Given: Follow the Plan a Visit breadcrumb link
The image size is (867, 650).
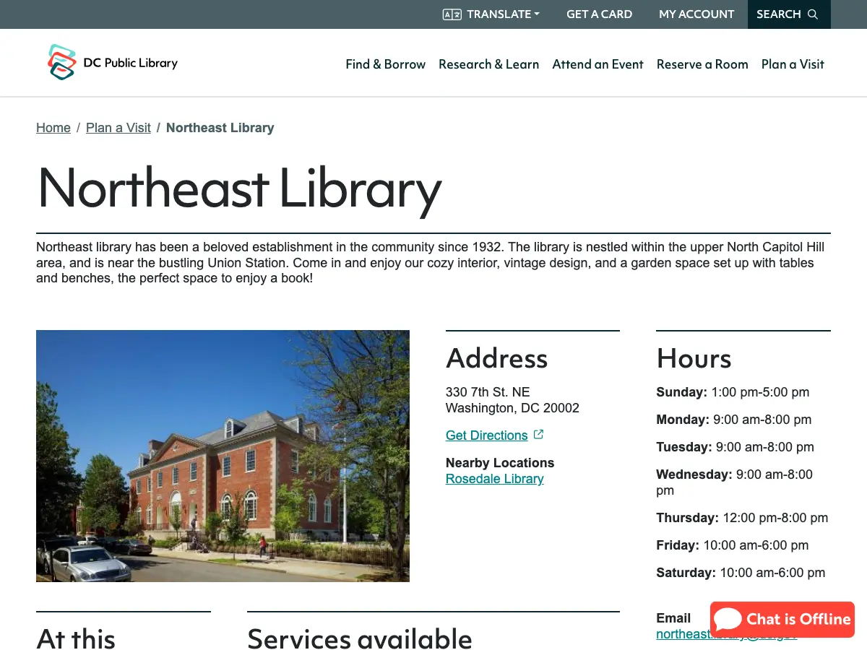Looking at the screenshot, I should pos(118,128).
